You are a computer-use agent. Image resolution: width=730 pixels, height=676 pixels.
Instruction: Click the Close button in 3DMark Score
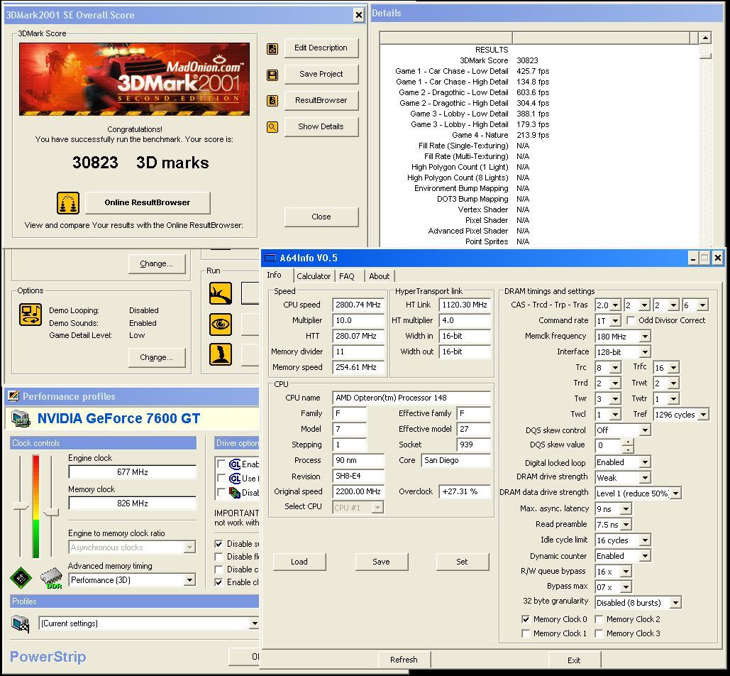[x=321, y=217]
